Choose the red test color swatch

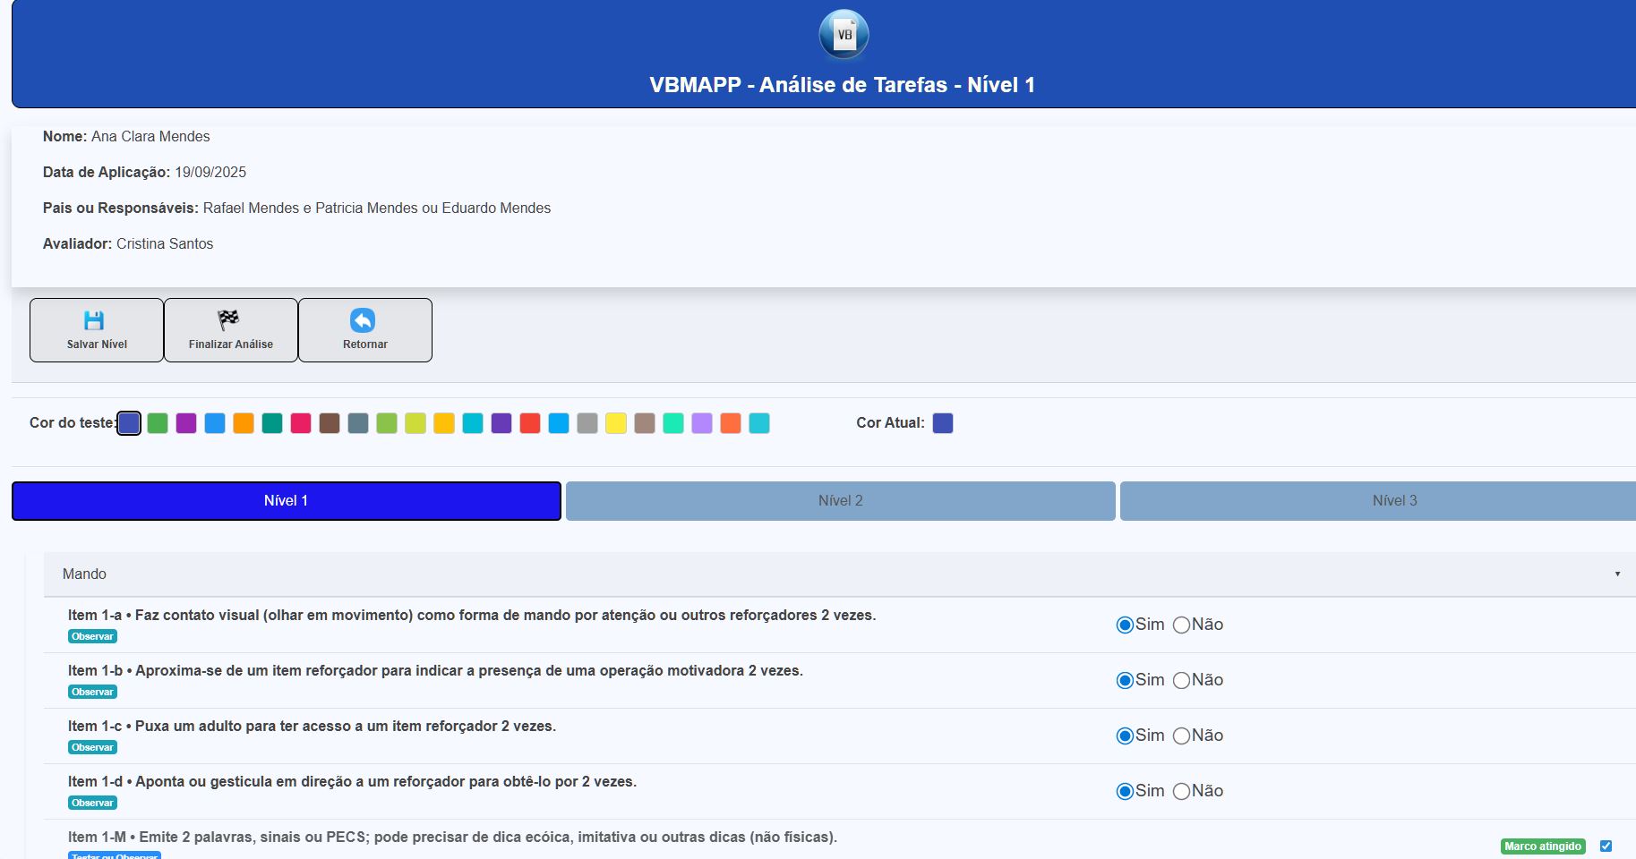tap(530, 423)
